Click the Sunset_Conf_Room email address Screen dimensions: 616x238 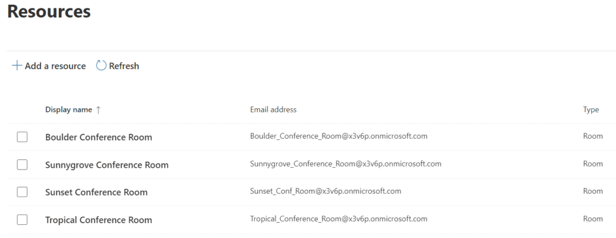pos(325,191)
